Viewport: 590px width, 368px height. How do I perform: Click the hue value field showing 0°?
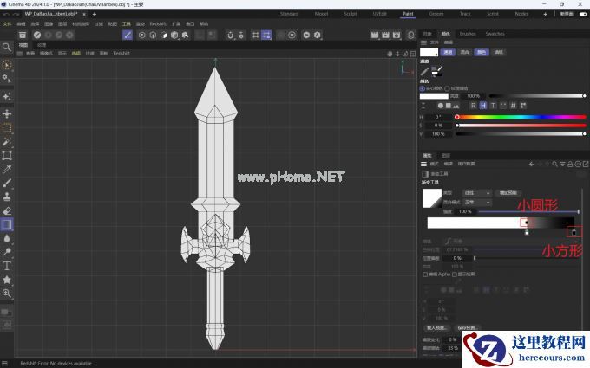point(439,117)
